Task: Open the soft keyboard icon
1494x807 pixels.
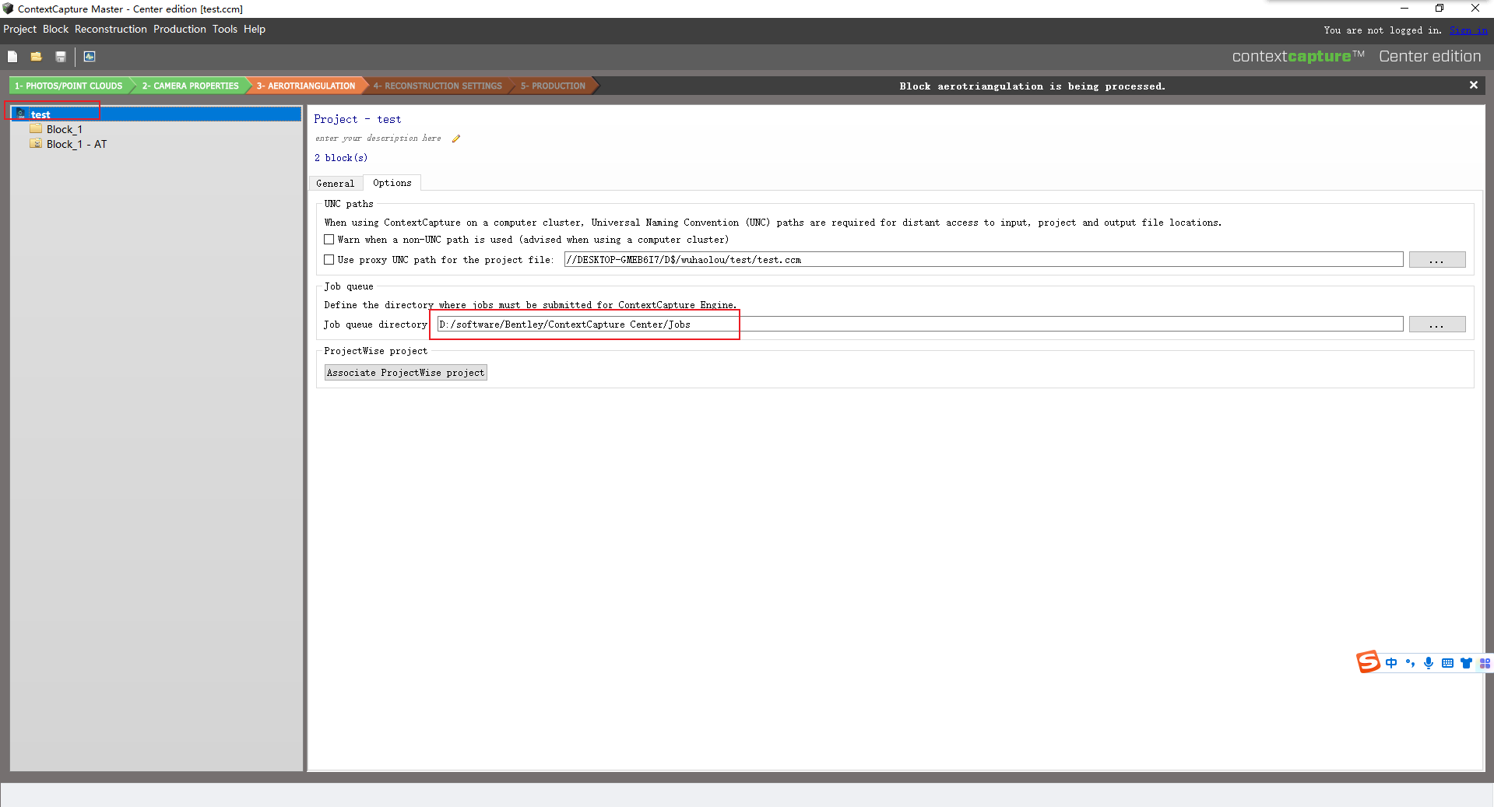Action: 1447,663
